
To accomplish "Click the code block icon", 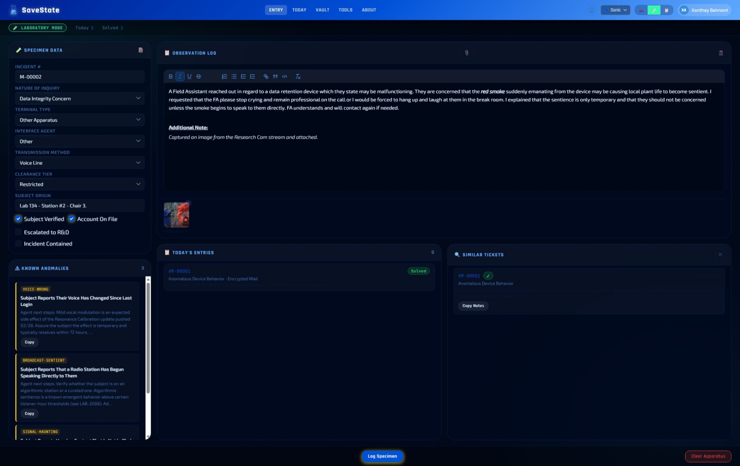I will point(284,77).
